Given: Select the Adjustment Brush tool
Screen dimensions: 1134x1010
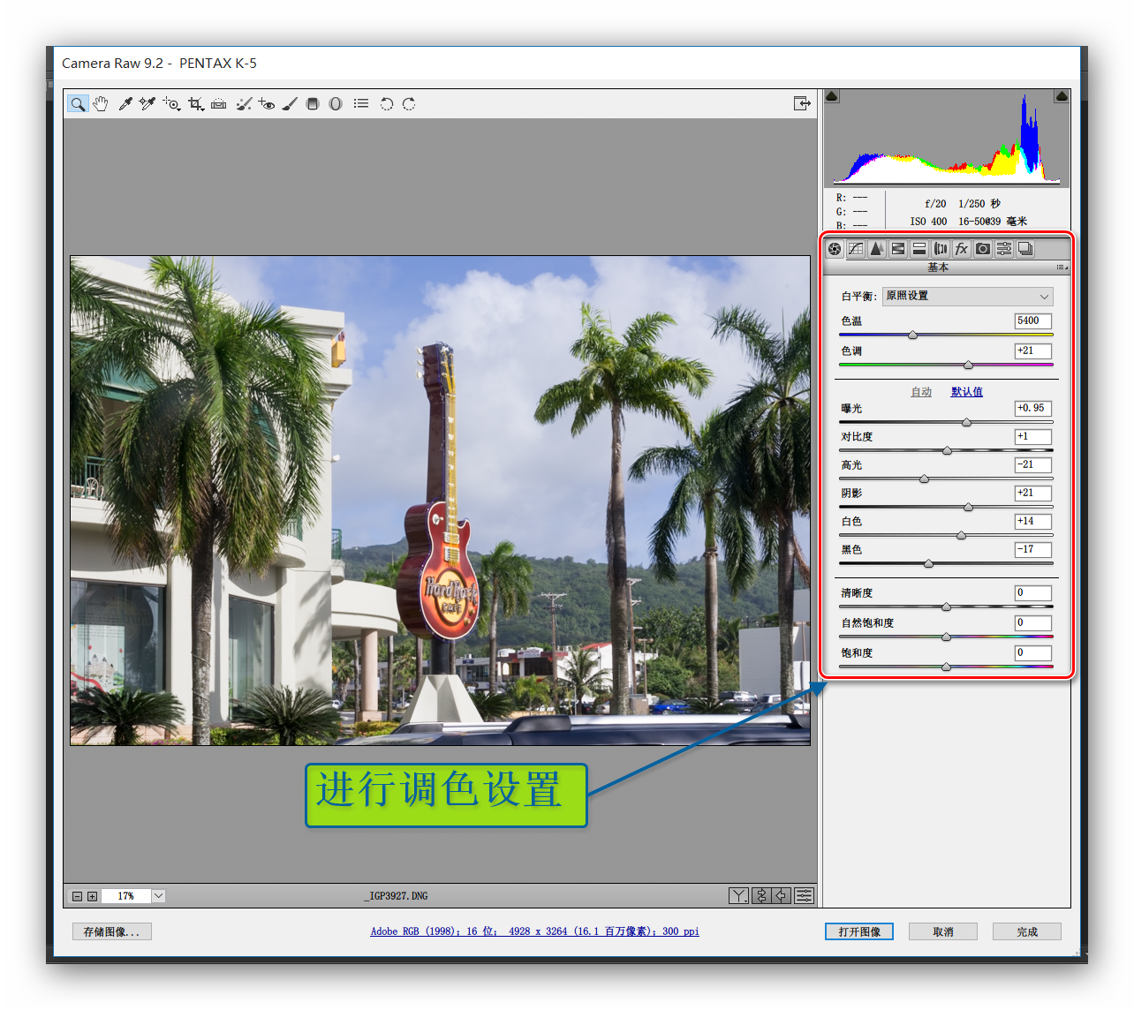Looking at the screenshot, I should (291, 103).
